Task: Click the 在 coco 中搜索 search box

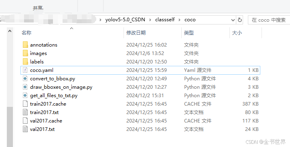Action: 269,20
